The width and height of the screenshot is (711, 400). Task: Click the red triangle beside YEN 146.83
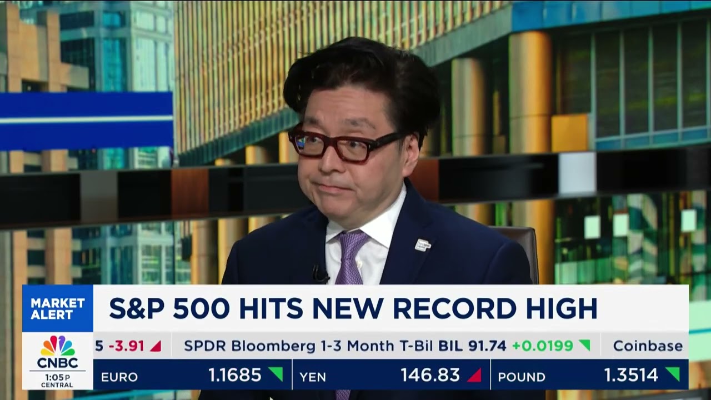[474, 375]
